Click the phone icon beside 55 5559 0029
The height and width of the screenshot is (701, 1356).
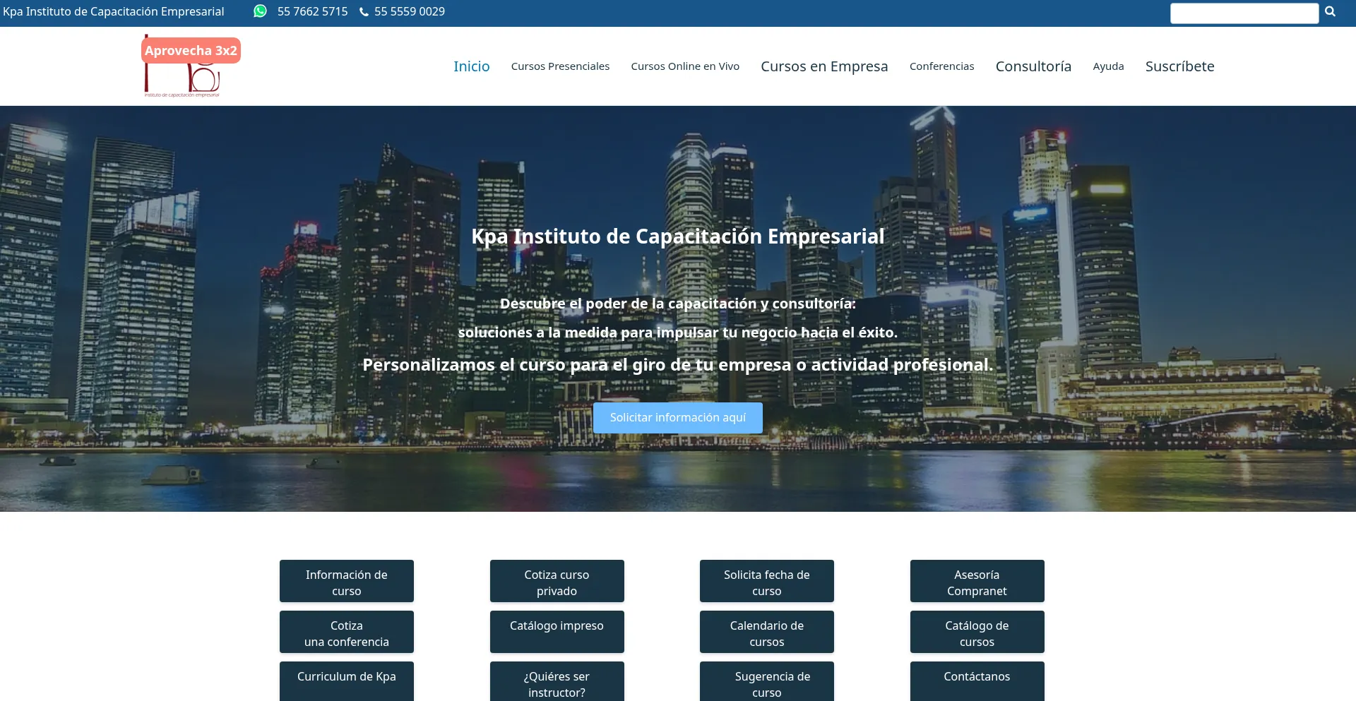[x=364, y=12]
